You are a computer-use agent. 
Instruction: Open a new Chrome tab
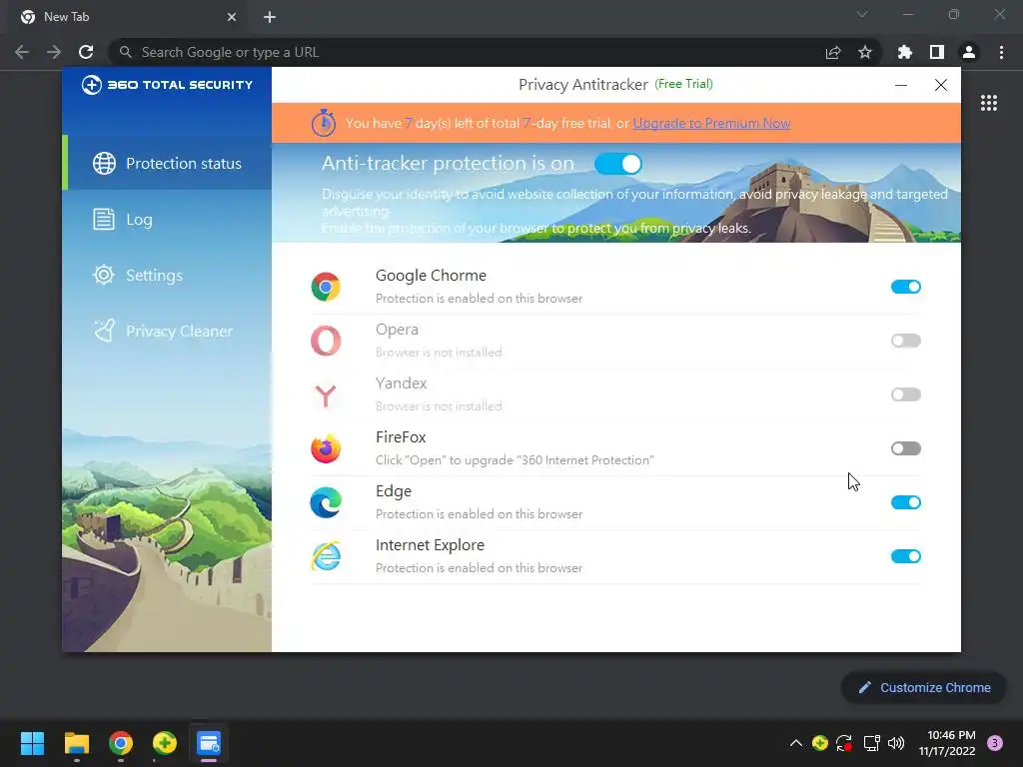pyautogui.click(x=270, y=17)
